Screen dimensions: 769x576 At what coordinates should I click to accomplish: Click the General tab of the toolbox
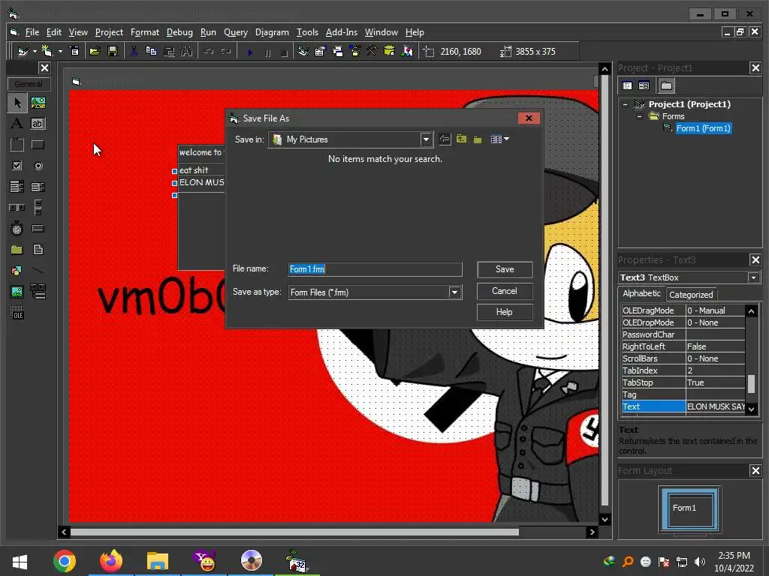29,84
